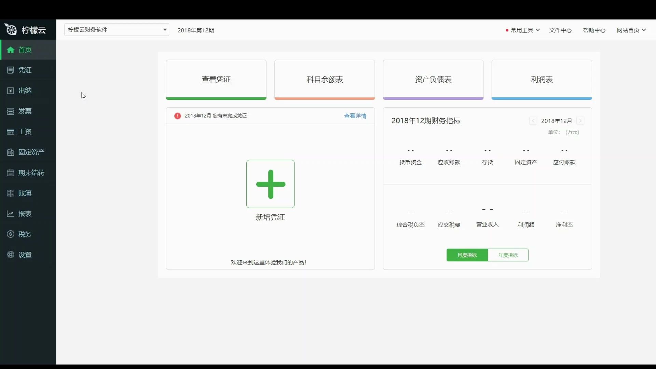The width and height of the screenshot is (656, 369).
Task: Expand the 常用工具 dropdown menu
Action: tap(522, 30)
